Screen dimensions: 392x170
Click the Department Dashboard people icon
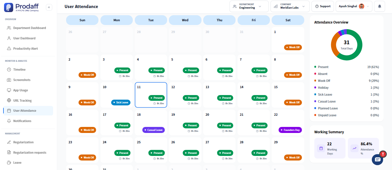9,28
